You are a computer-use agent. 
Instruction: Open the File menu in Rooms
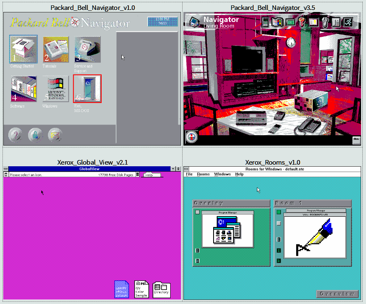point(189,174)
